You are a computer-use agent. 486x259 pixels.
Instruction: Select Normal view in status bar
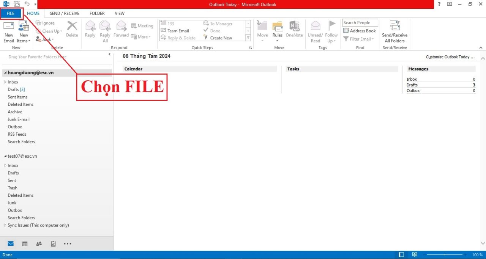pos(401,255)
